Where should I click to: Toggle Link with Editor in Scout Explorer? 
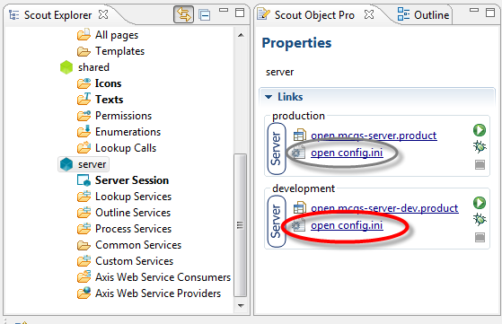click(x=183, y=14)
